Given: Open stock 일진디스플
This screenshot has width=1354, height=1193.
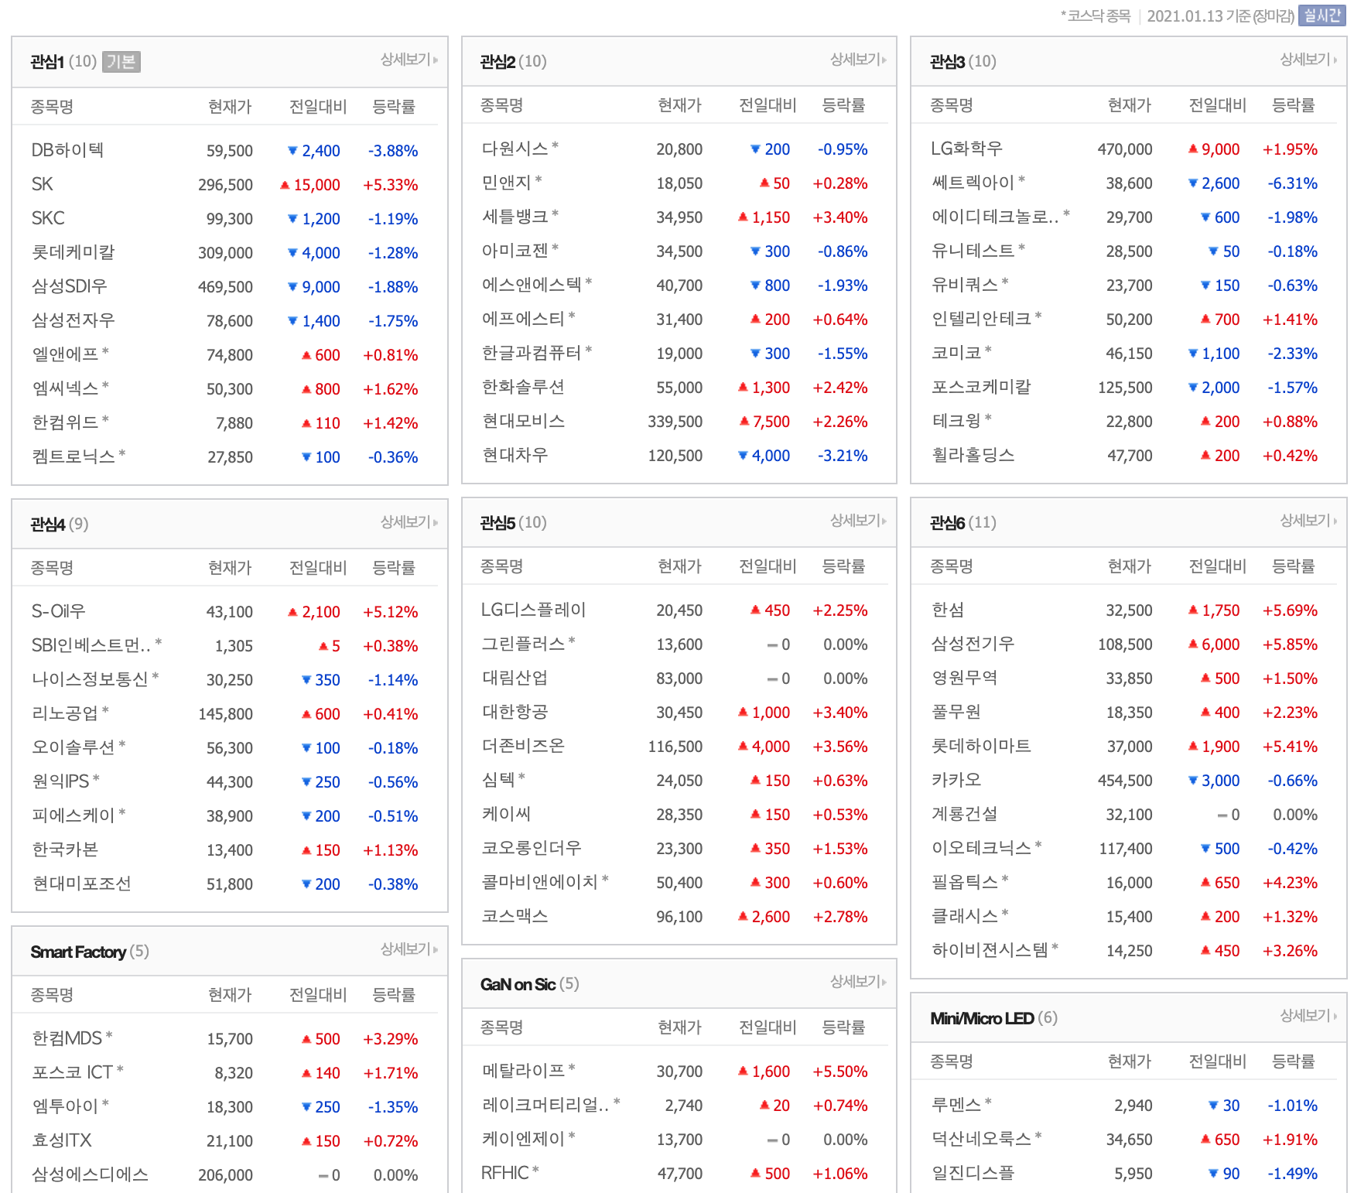Looking at the screenshot, I should 973,1173.
